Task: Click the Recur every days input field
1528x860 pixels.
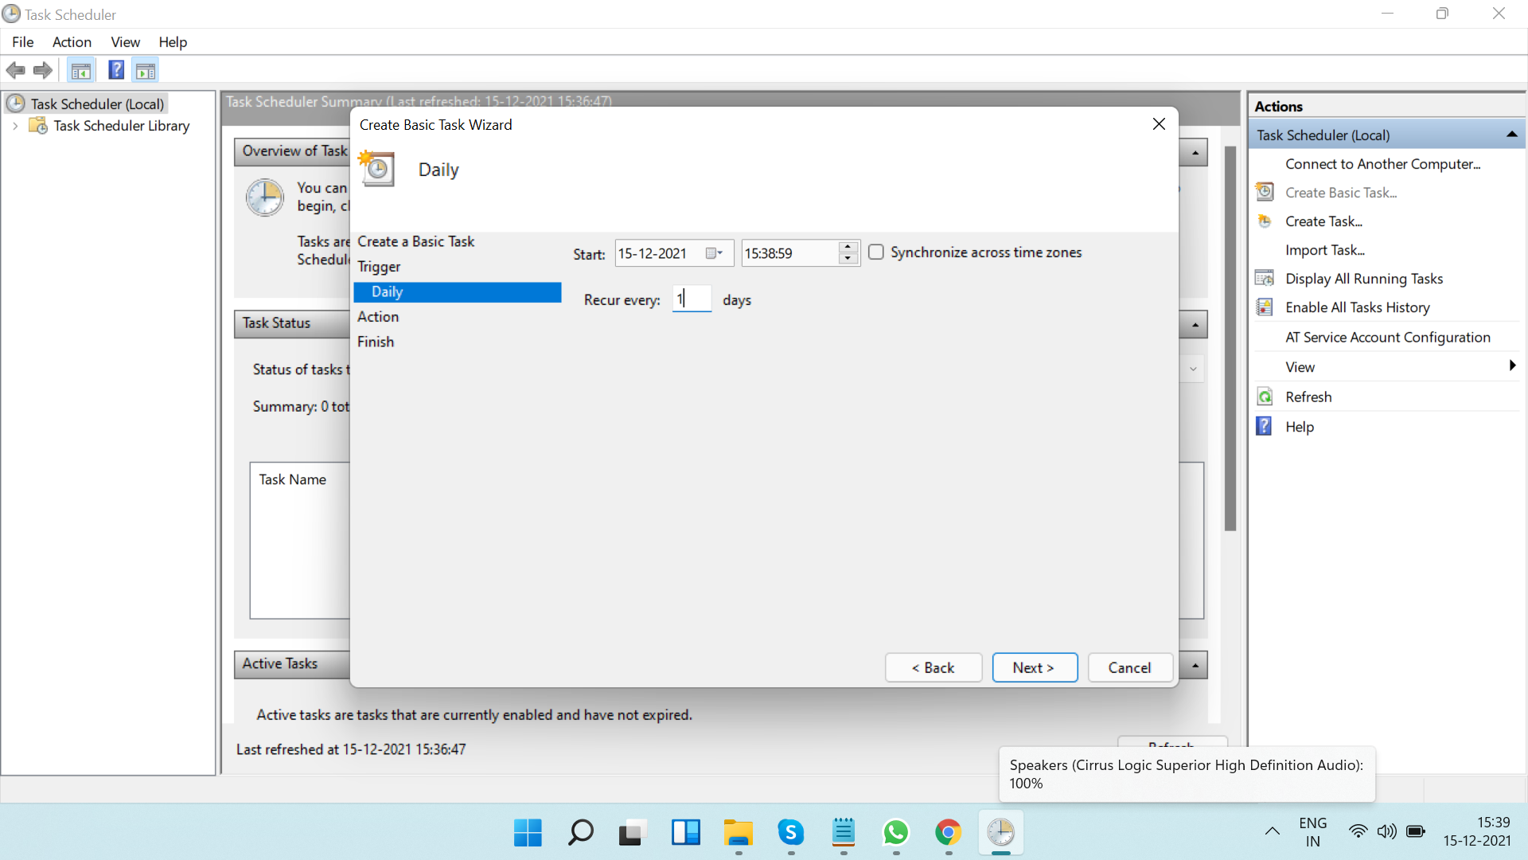Action: click(691, 299)
